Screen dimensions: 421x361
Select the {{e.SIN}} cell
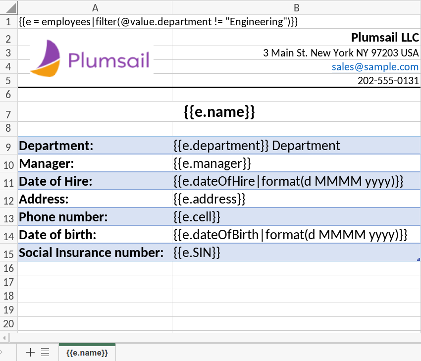[x=296, y=252]
